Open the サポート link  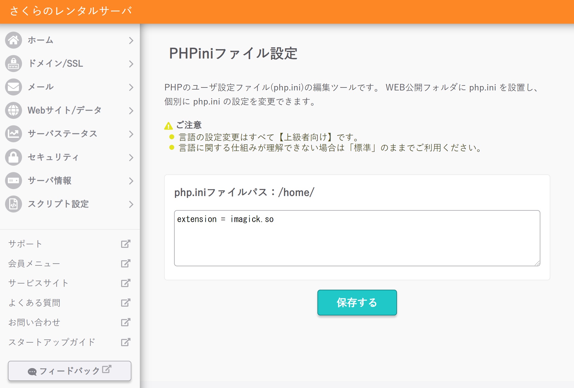(x=25, y=244)
